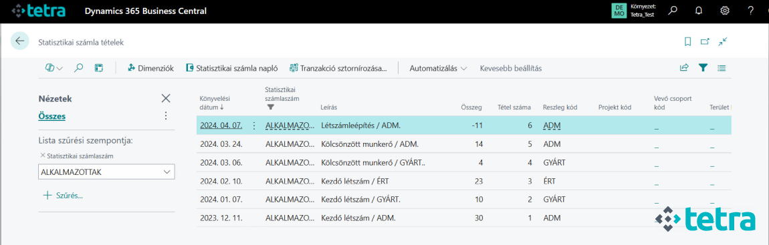769x245 pixels.
Task: Switch the list layout view icon
Action: coord(722,68)
